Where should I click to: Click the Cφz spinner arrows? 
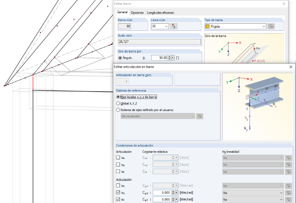pos(173,199)
